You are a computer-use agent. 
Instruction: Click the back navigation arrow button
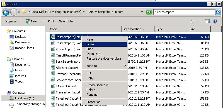tap(6, 12)
